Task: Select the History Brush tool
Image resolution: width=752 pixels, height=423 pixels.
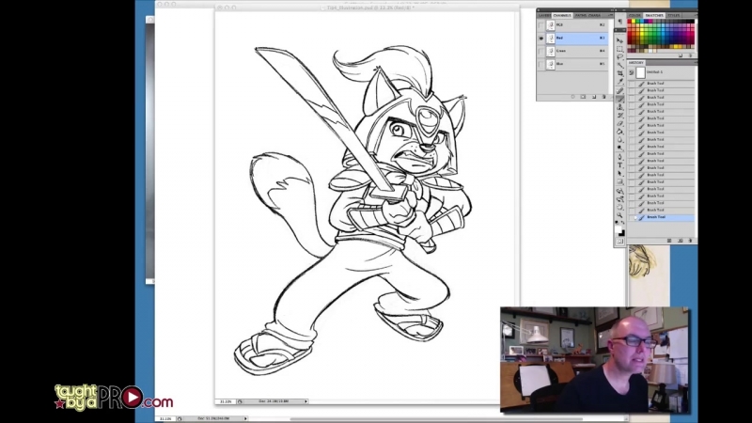Action: click(x=619, y=116)
